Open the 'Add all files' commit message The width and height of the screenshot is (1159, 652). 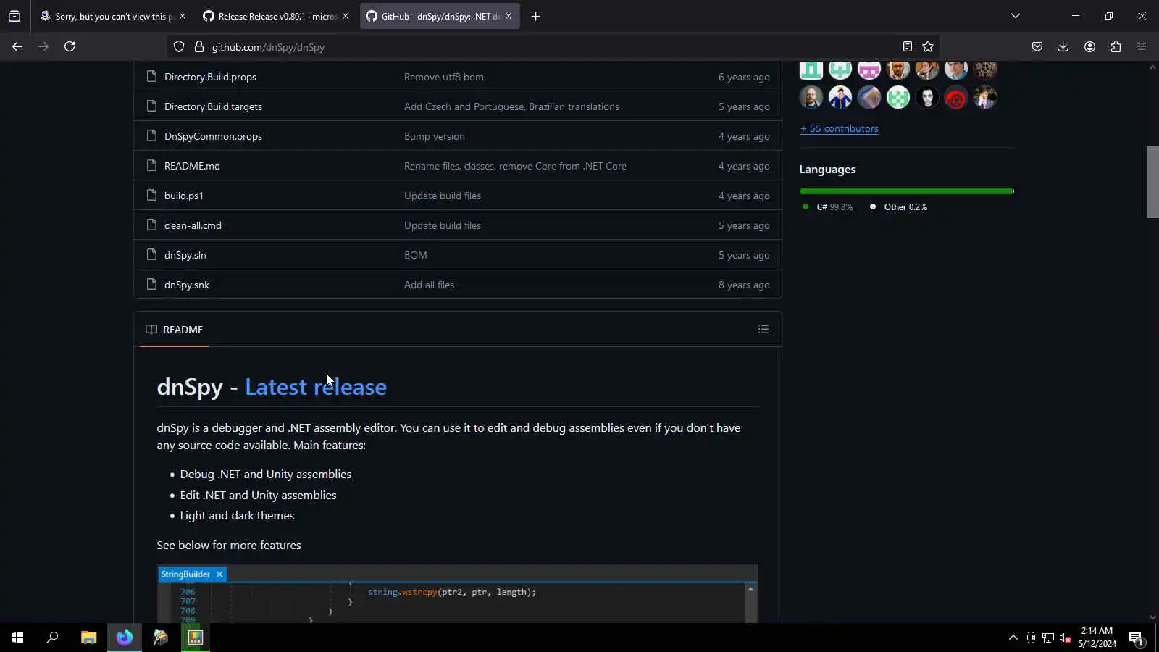click(430, 285)
